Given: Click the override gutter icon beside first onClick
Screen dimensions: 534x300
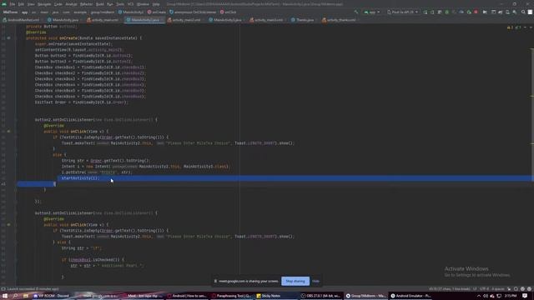Looking at the screenshot, I should [9, 132].
